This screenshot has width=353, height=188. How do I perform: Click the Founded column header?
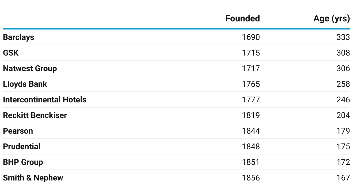(242, 19)
